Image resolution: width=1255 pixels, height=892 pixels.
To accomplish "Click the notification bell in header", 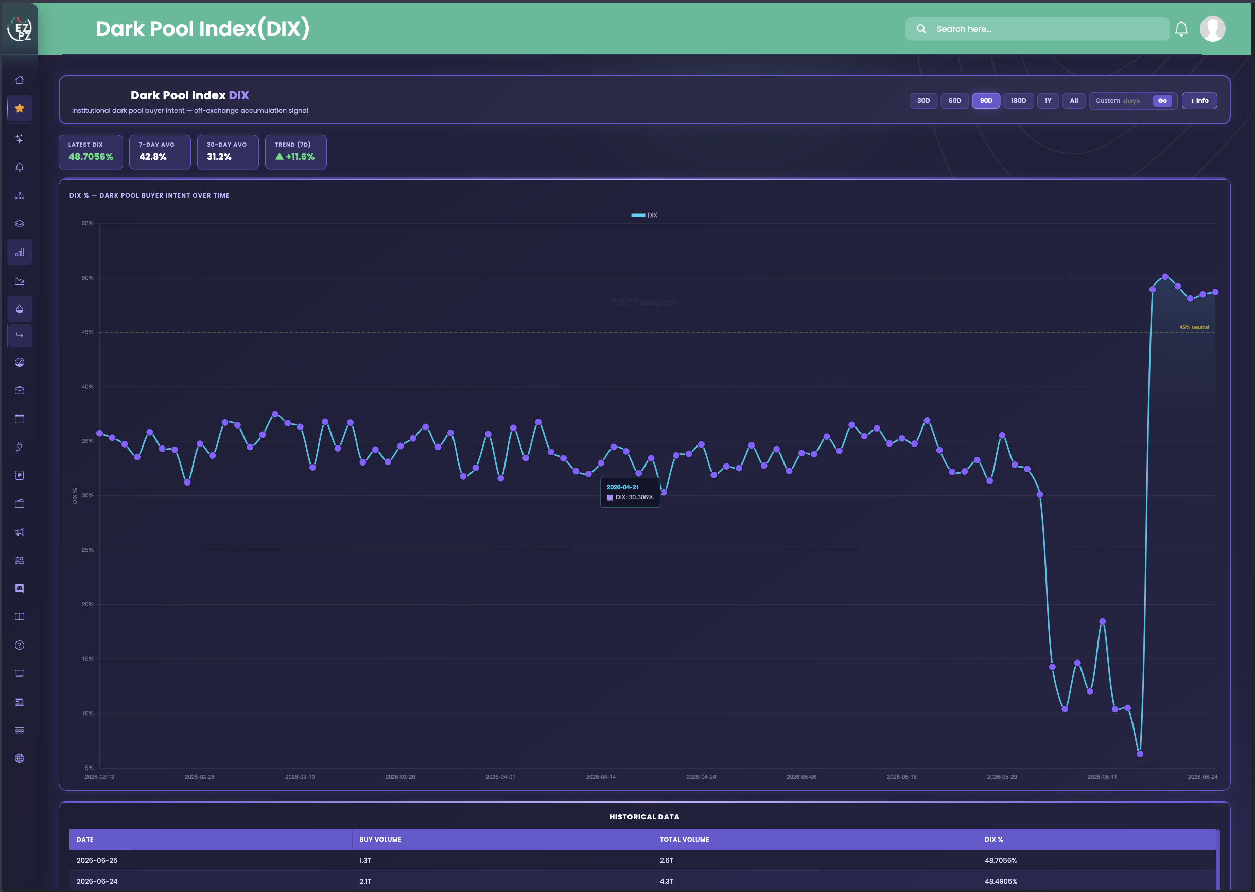I will click(1181, 29).
